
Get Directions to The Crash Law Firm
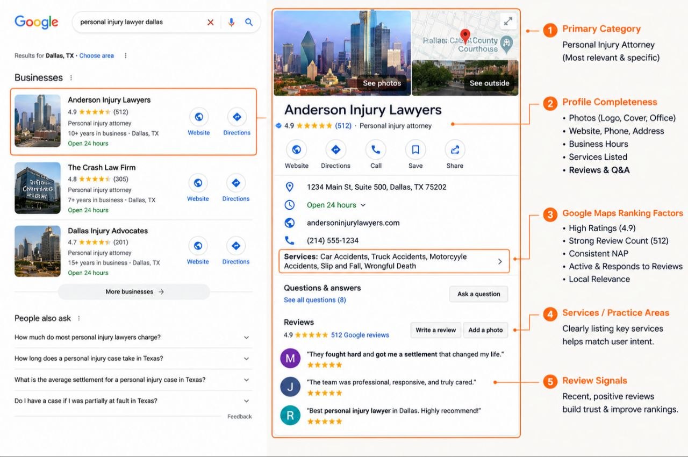[236, 183]
